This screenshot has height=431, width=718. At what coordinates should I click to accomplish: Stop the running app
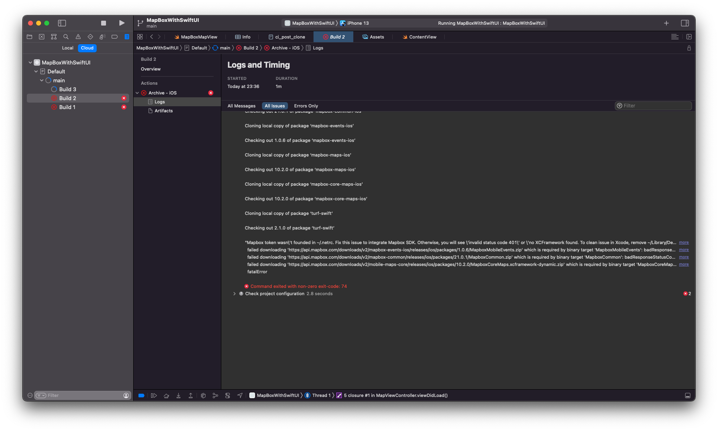pyautogui.click(x=104, y=23)
